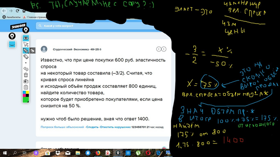The height and width of the screenshot is (157, 280).
Task: Open user 123456701 profile link
Action: tap(139, 127)
